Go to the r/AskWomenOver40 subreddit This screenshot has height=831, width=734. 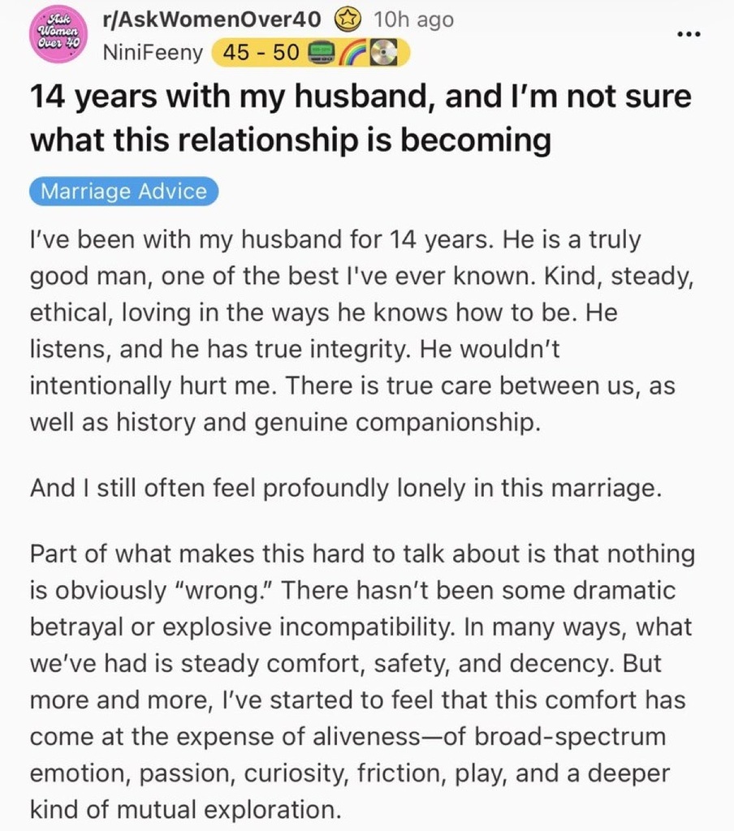[x=213, y=19]
